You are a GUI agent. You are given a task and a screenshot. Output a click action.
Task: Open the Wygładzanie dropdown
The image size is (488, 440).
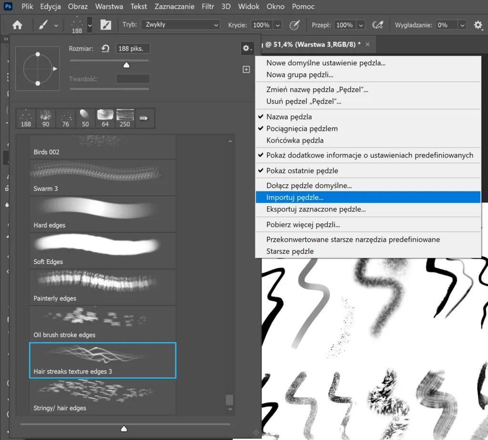(461, 25)
